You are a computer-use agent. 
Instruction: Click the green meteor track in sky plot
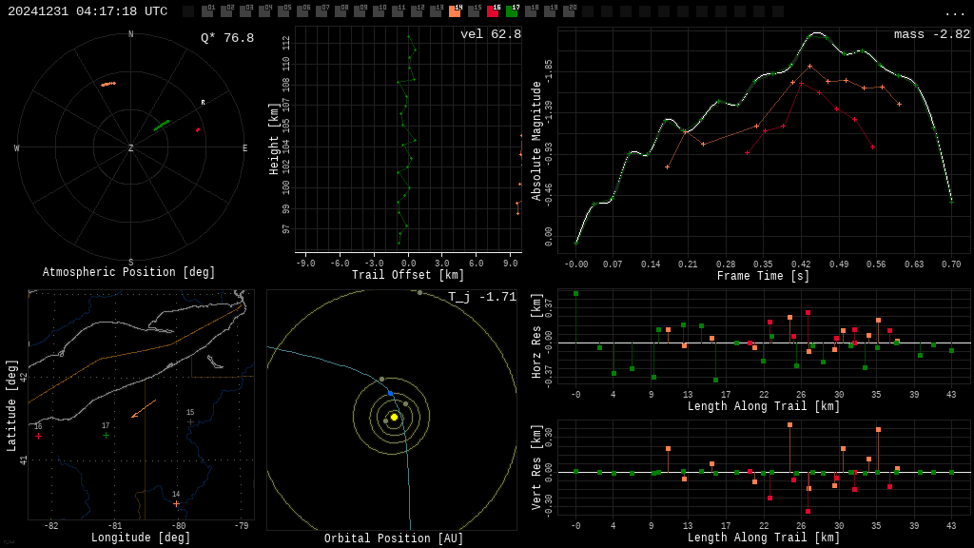pos(162,126)
